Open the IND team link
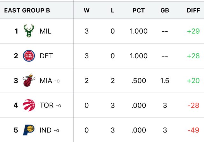This screenshot has height=142, width=204. pyautogui.click(x=46, y=130)
